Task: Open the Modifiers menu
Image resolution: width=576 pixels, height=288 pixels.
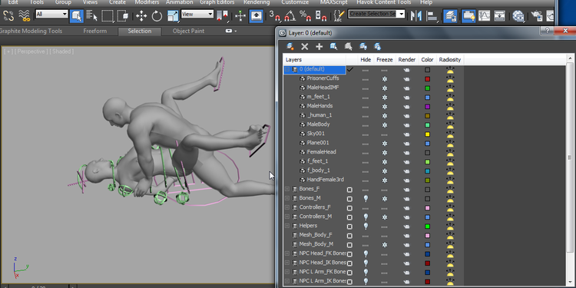Action: click(147, 2)
